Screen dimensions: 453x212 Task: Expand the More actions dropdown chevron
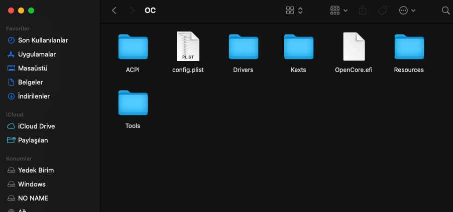(x=413, y=10)
